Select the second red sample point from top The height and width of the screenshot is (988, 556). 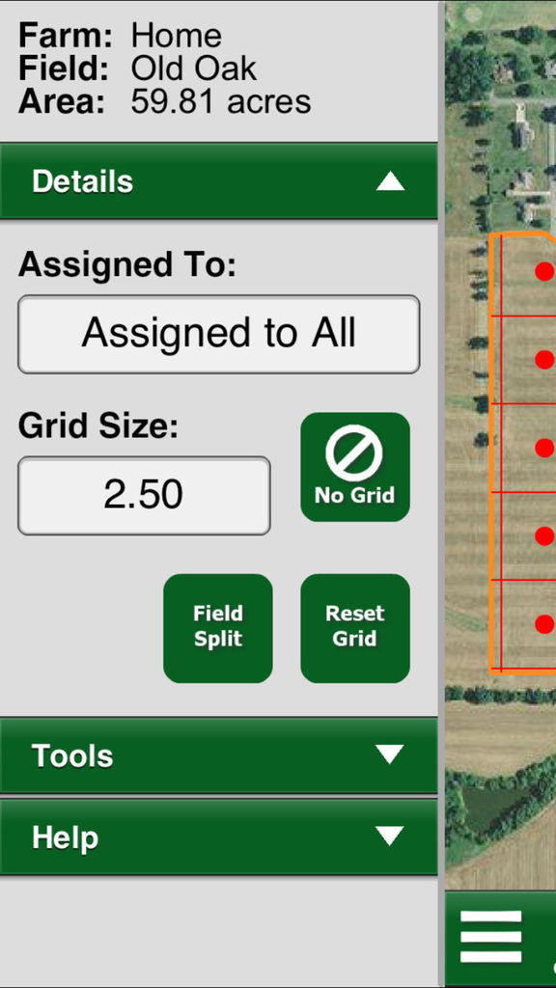click(544, 359)
